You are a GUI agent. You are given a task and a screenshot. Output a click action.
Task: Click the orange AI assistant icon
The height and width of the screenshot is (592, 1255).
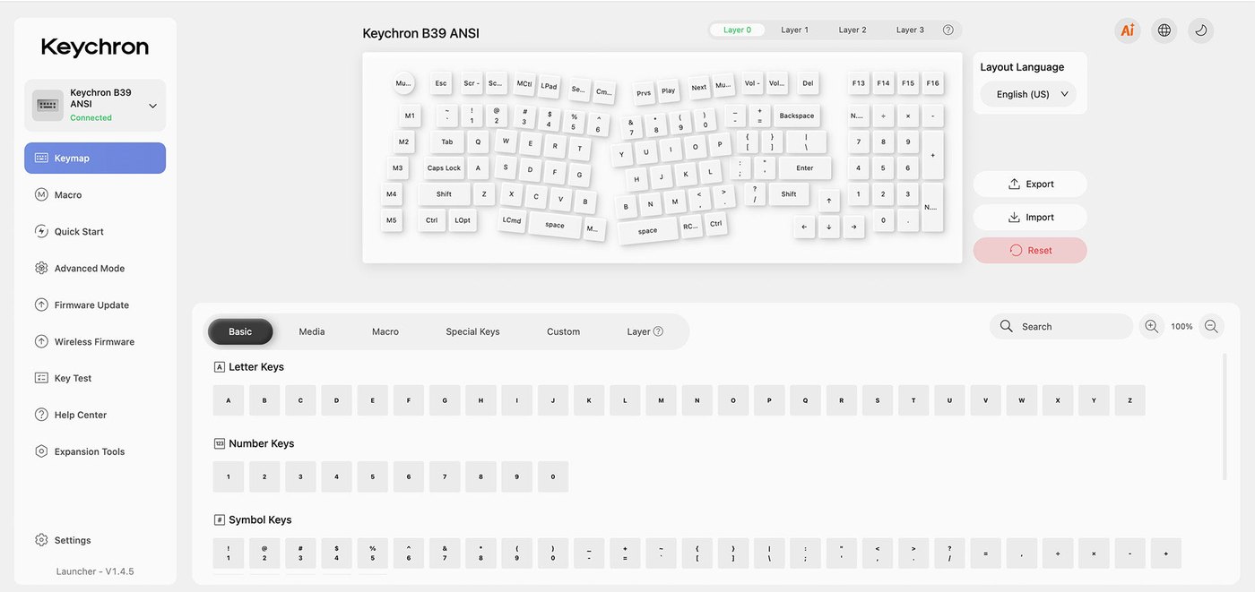tap(1128, 30)
